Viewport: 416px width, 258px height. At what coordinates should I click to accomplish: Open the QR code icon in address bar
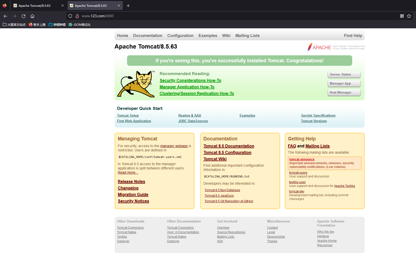click(x=402, y=16)
